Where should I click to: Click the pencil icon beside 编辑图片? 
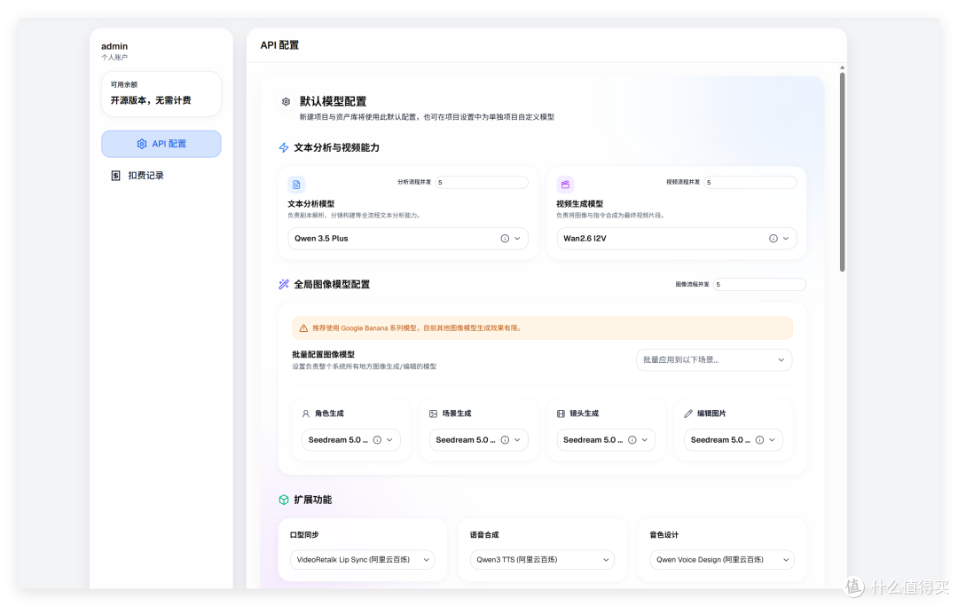pyautogui.click(x=688, y=414)
